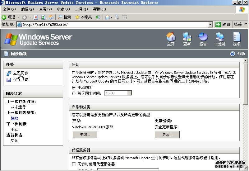Image resolution: width=249 pixels, height=171 pixels.
Task: Check 同步时使用代理服务器 checkbox
Action: 74,164
